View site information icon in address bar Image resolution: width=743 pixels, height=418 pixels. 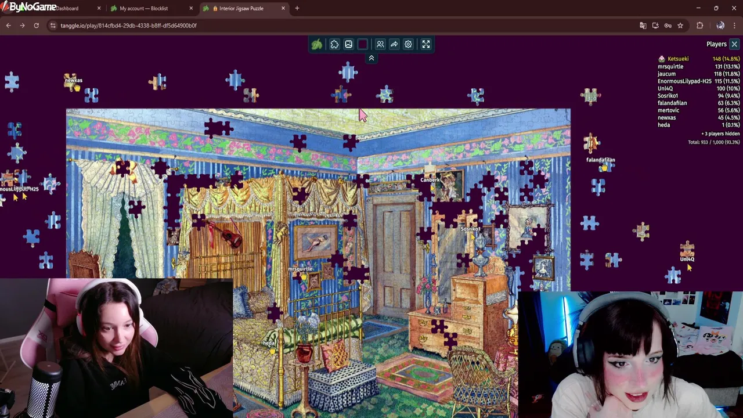53,26
